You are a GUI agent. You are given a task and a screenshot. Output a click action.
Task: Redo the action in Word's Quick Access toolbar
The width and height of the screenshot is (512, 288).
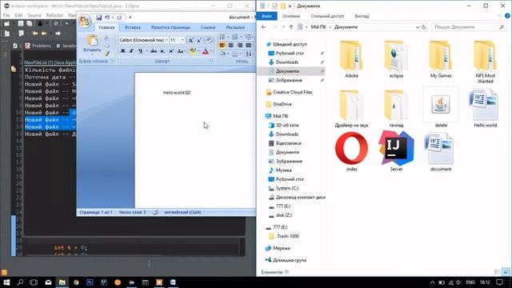pos(119,18)
